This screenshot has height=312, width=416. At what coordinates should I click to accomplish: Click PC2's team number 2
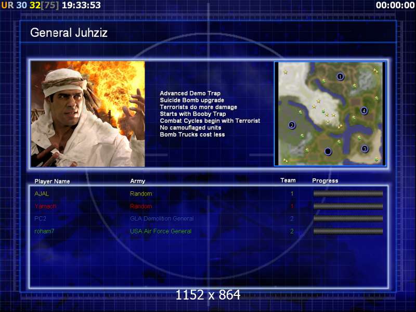click(292, 218)
